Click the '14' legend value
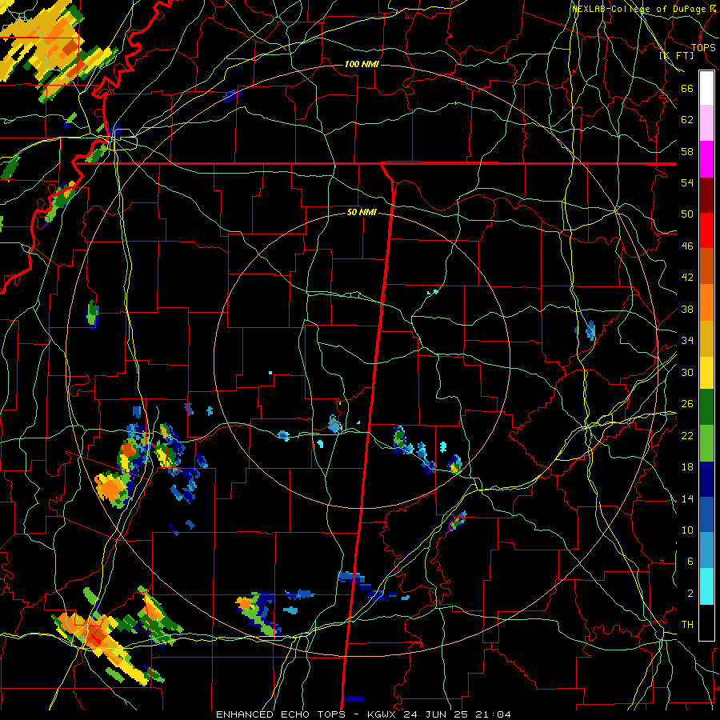The image size is (720, 720). [687, 498]
